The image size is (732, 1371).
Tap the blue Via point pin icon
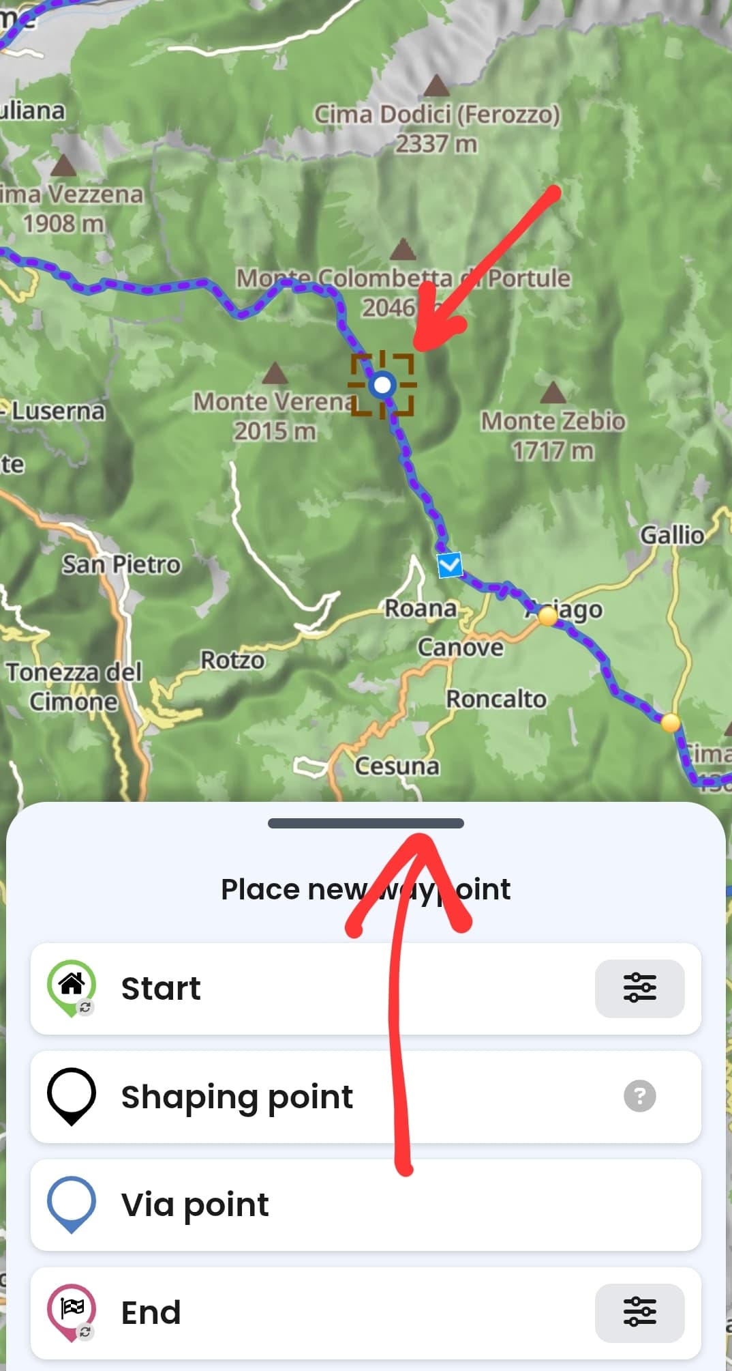[x=71, y=1204]
